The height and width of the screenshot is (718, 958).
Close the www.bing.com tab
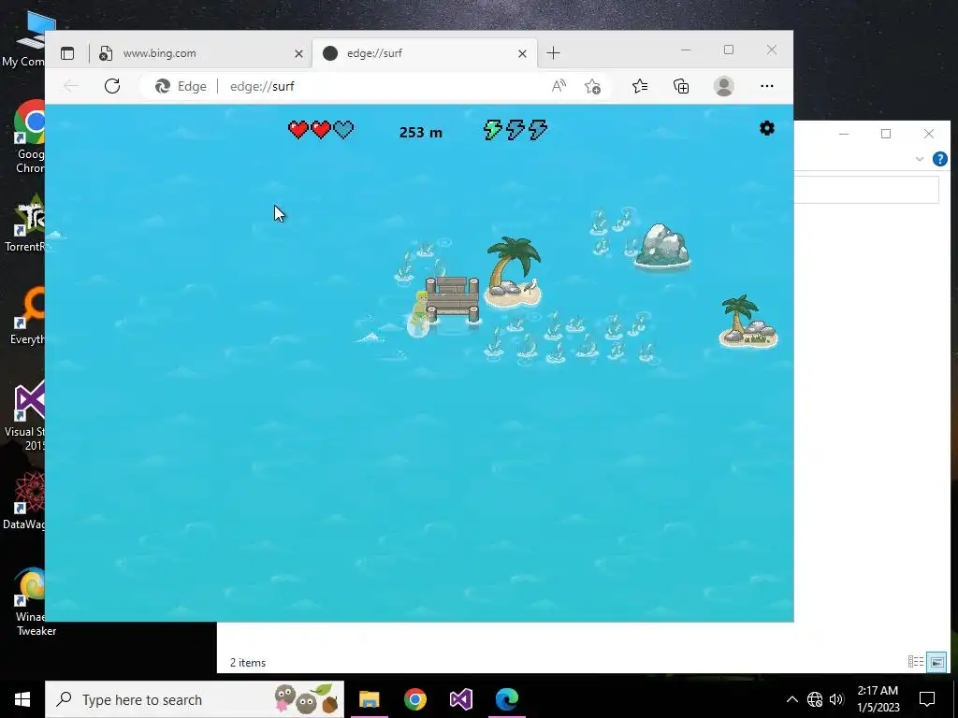pyautogui.click(x=298, y=53)
